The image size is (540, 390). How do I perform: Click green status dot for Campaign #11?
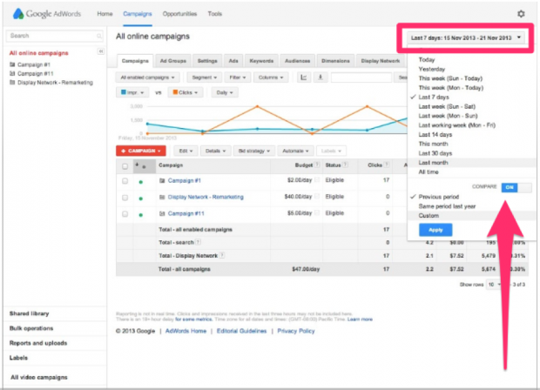[x=140, y=215]
